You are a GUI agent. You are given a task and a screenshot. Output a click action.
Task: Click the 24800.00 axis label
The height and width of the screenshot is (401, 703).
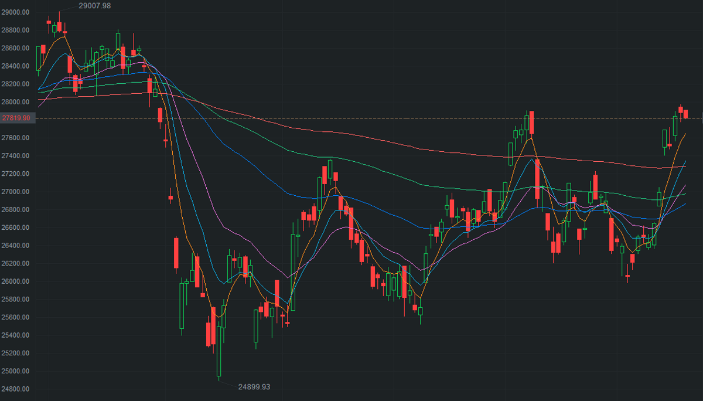[x=16, y=389]
